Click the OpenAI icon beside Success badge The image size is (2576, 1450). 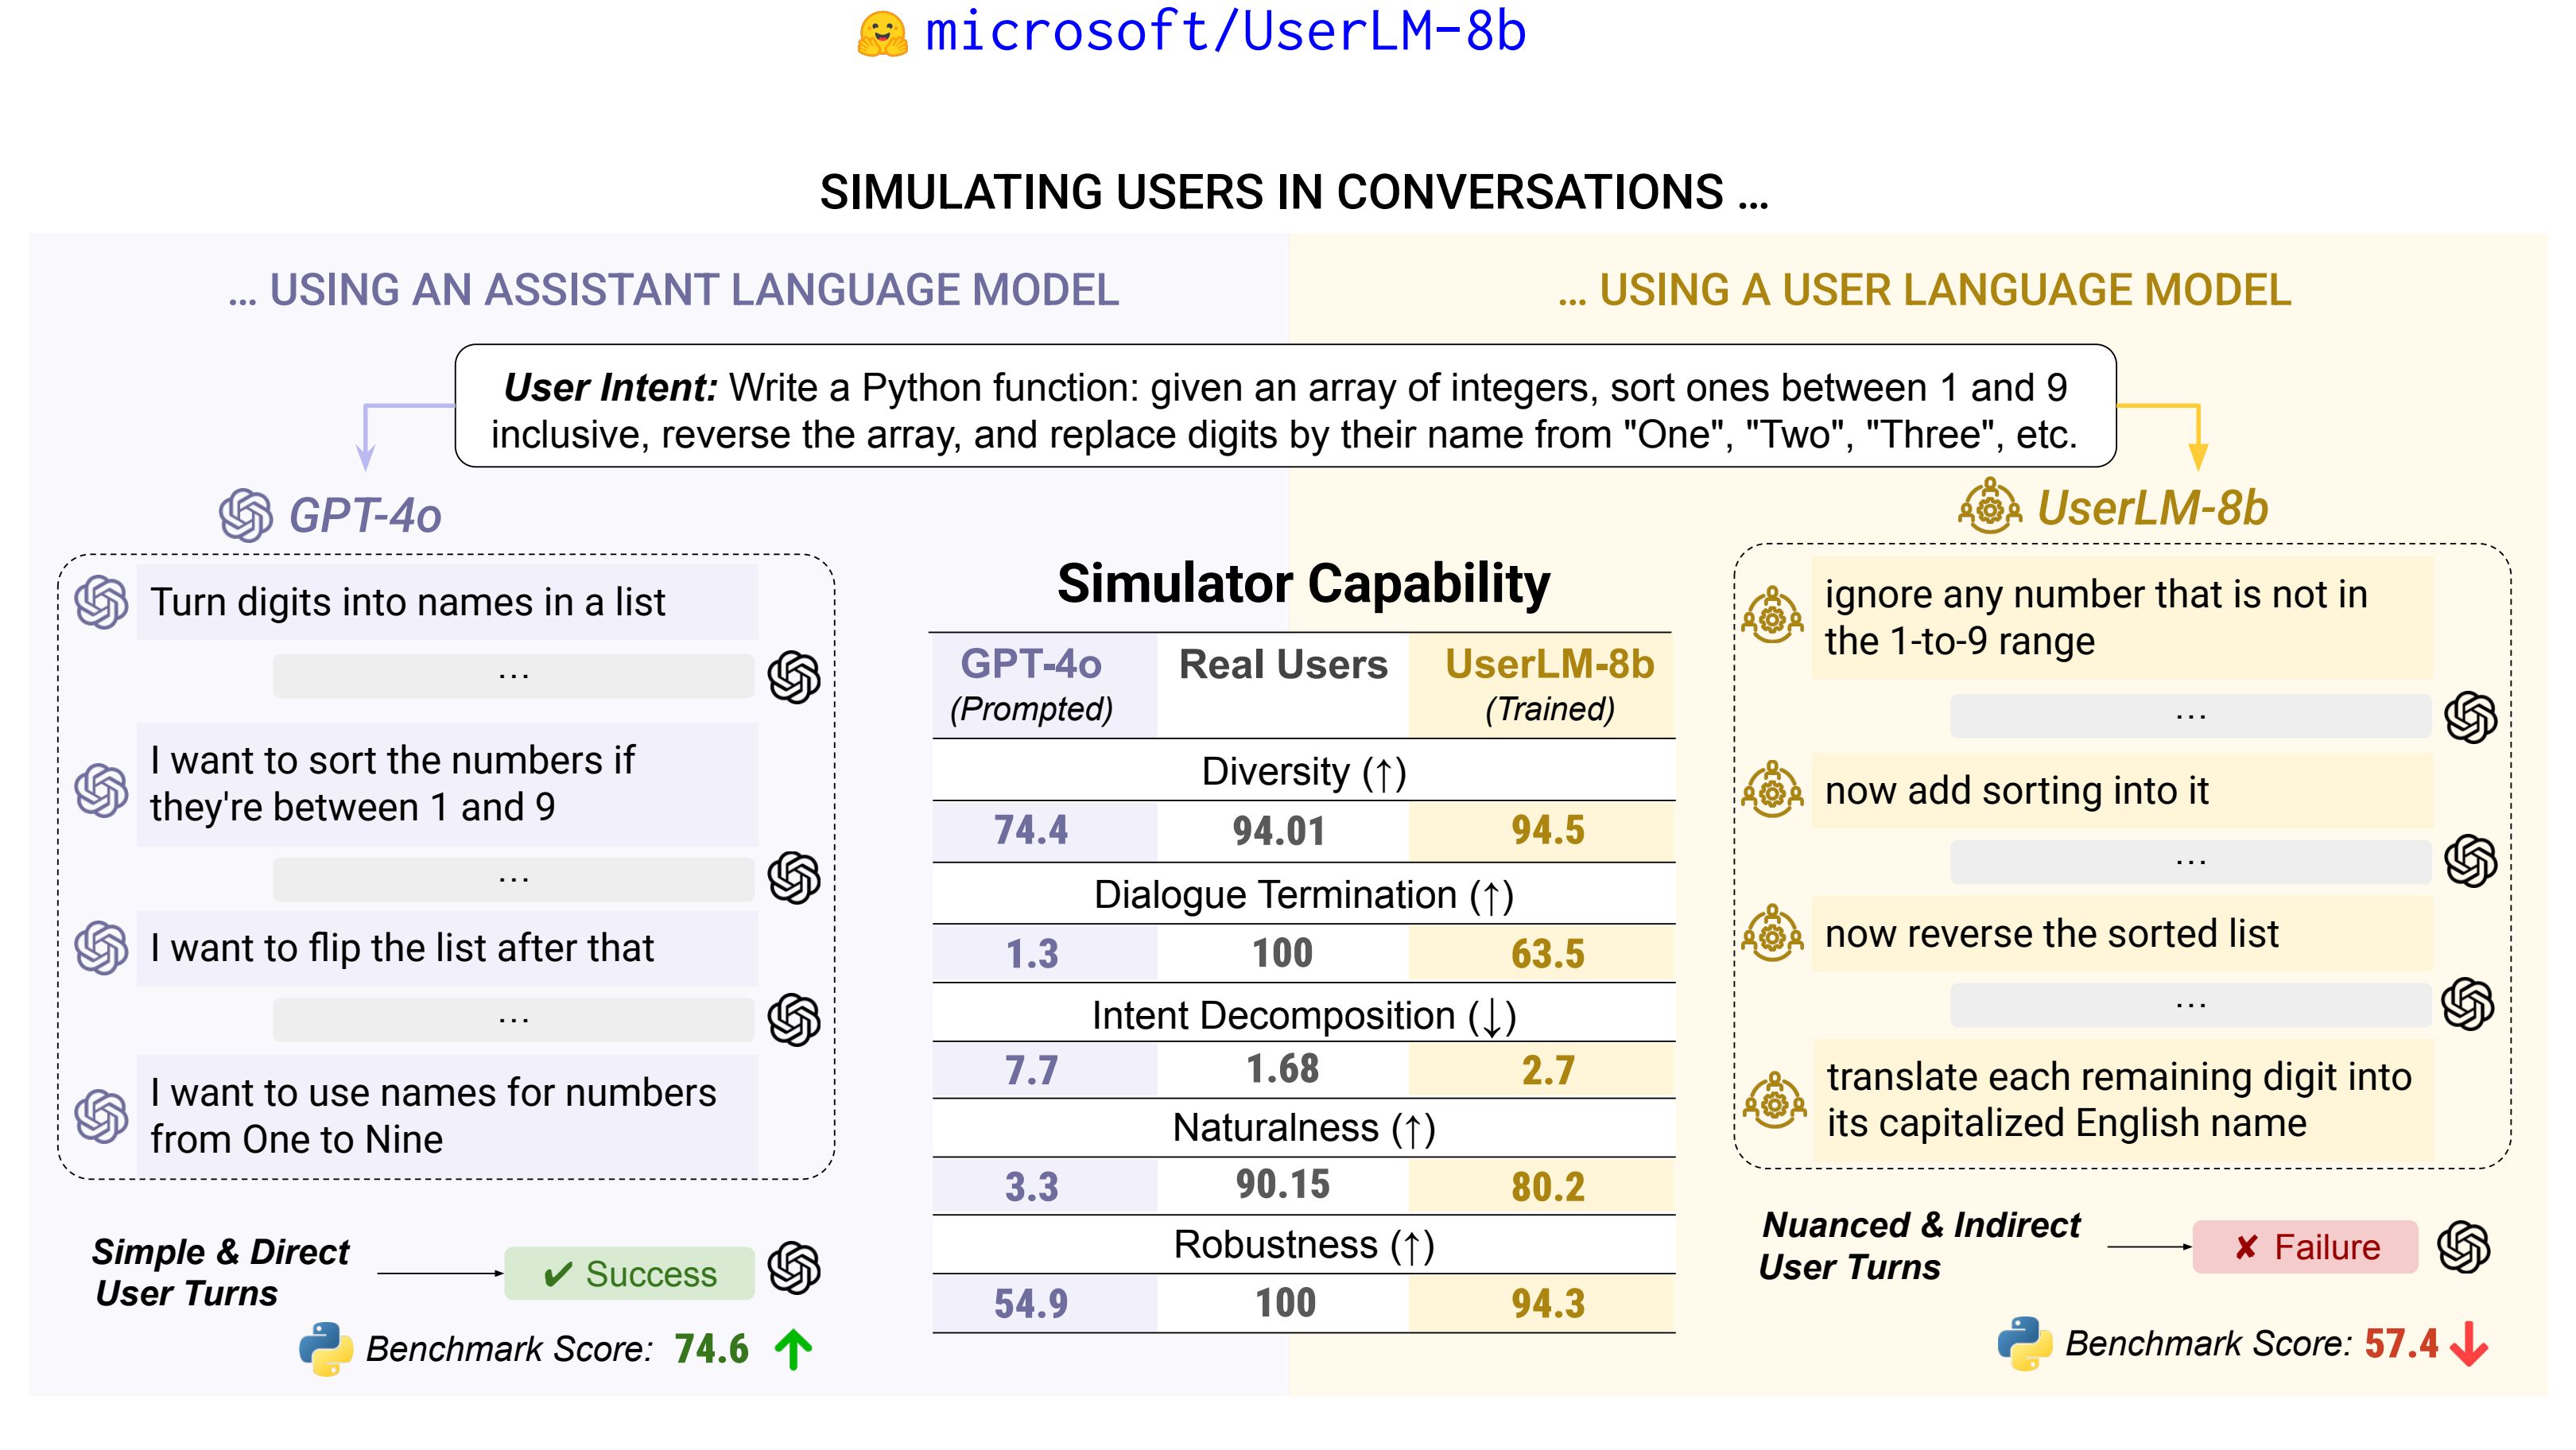point(794,1268)
